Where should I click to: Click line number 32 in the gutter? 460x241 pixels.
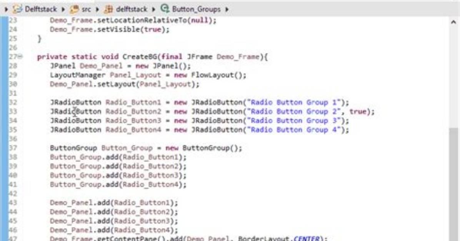click(x=13, y=102)
